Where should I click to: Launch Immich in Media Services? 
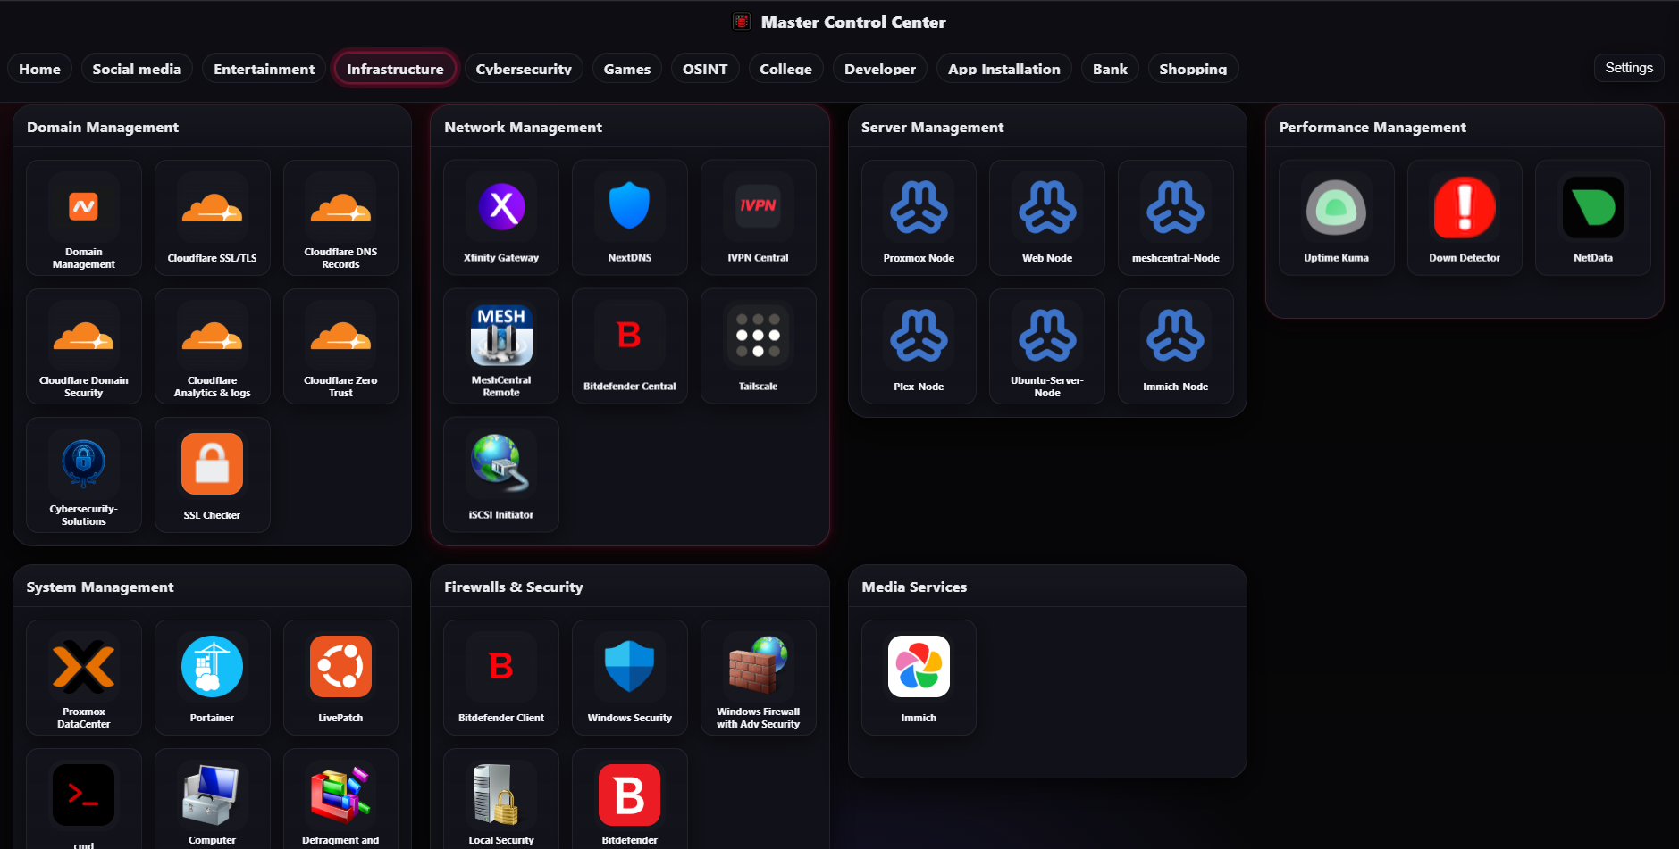click(919, 678)
